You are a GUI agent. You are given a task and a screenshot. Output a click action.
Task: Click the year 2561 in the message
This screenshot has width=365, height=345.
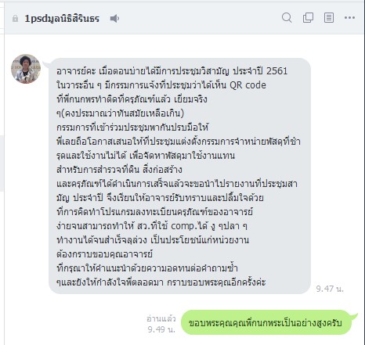click(x=276, y=71)
